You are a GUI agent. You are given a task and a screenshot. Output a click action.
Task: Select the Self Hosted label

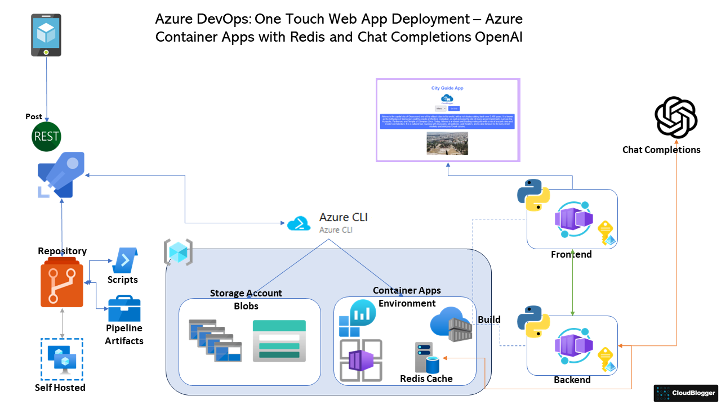tap(60, 388)
